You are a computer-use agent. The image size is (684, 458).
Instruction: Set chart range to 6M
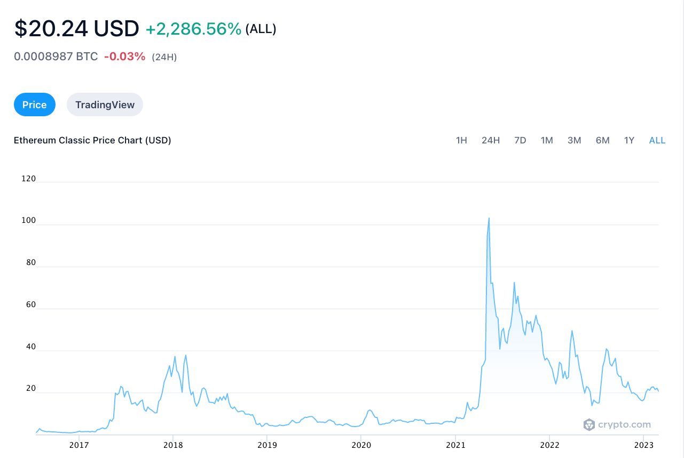[603, 140]
